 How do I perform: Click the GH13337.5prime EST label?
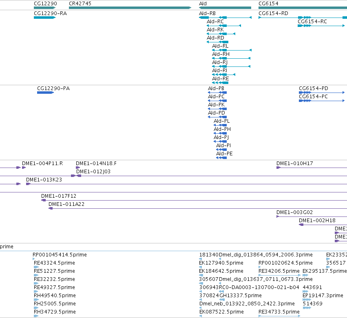[x=241, y=296]
